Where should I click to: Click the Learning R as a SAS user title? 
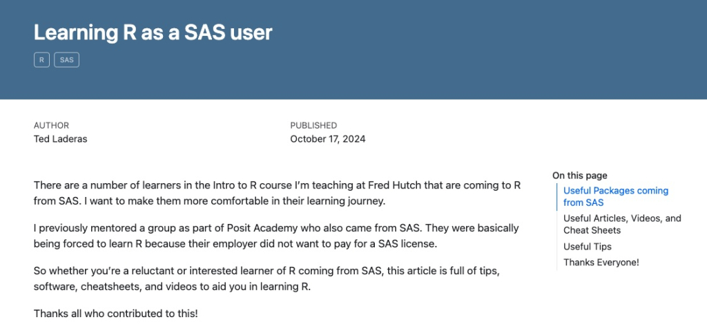click(153, 32)
